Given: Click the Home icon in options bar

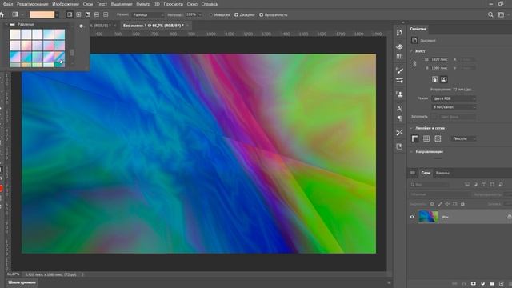Looking at the screenshot, I should click(2, 14).
